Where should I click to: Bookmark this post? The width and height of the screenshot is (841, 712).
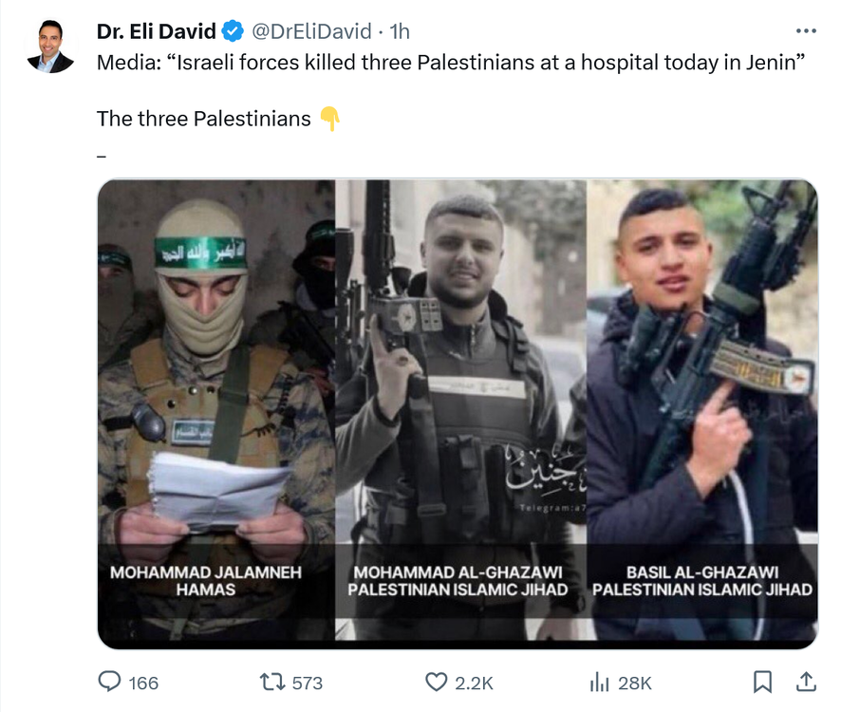762,682
